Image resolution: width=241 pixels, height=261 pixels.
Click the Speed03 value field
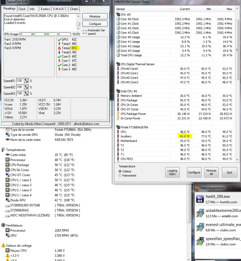tap(20, 93)
